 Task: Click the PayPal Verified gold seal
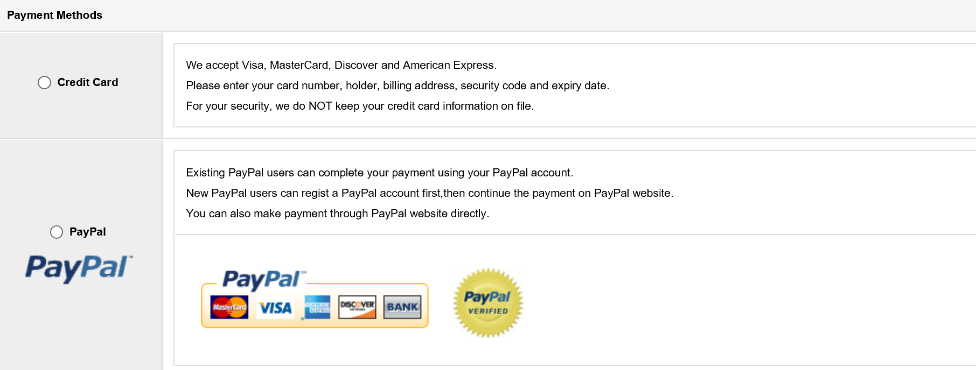[488, 303]
